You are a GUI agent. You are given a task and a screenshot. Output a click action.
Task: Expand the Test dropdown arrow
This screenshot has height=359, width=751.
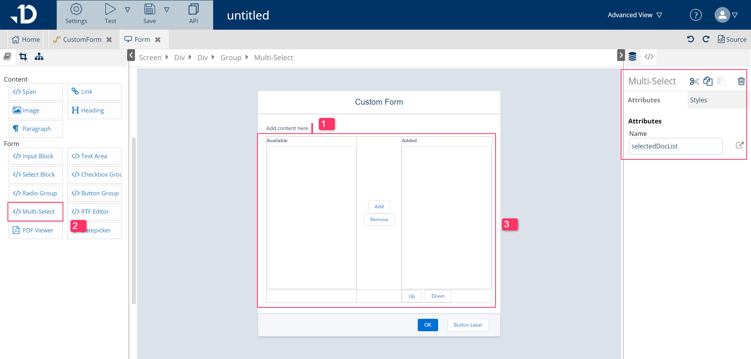[128, 9]
